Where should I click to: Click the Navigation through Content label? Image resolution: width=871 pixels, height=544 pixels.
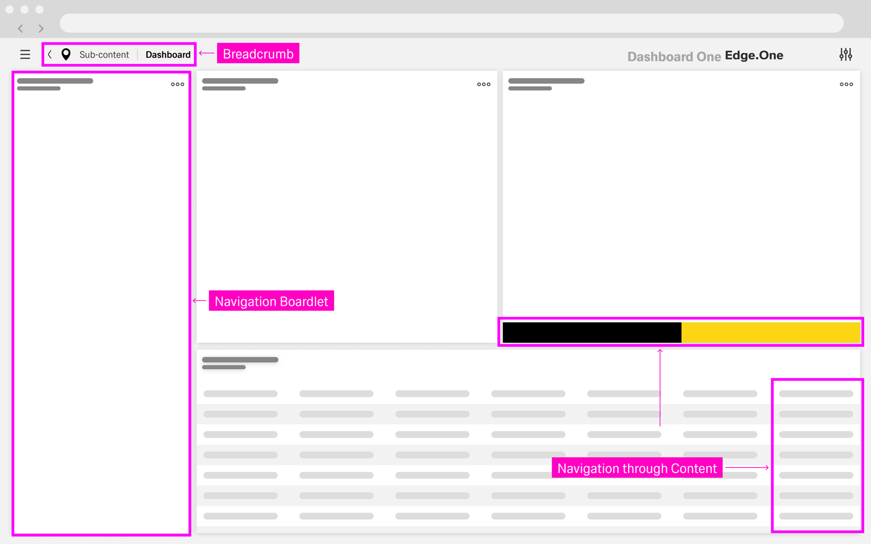(637, 468)
